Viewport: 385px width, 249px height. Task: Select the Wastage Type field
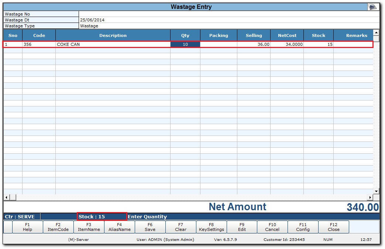[229, 26]
